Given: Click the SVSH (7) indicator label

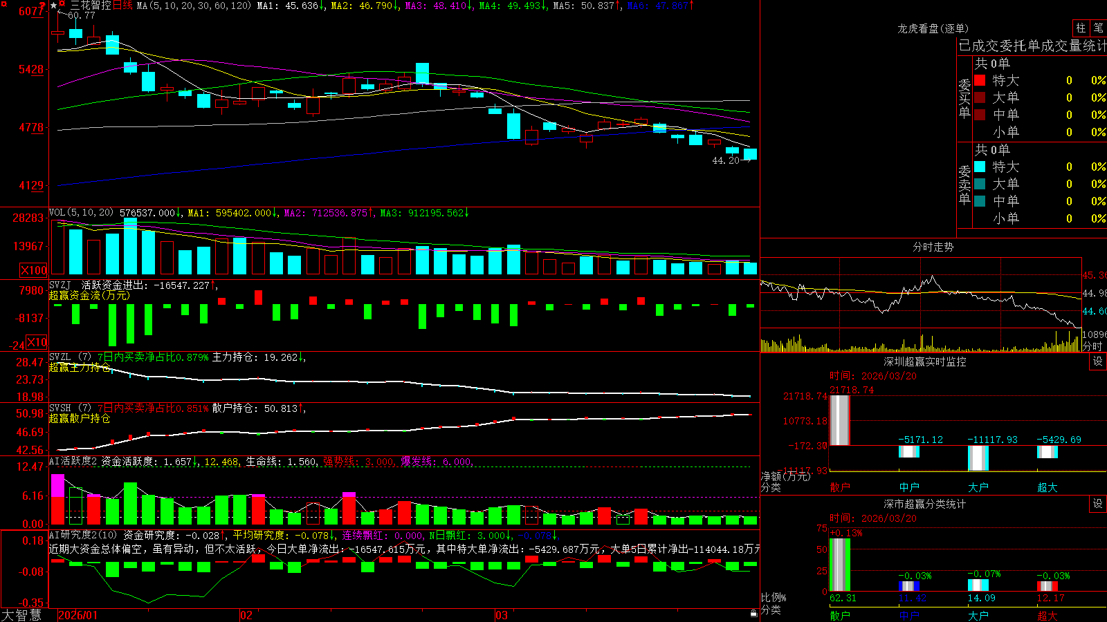Looking at the screenshot, I should point(70,408).
